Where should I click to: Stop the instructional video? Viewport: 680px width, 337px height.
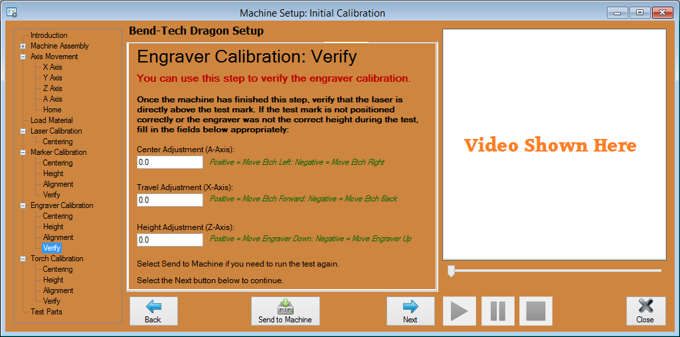536,311
